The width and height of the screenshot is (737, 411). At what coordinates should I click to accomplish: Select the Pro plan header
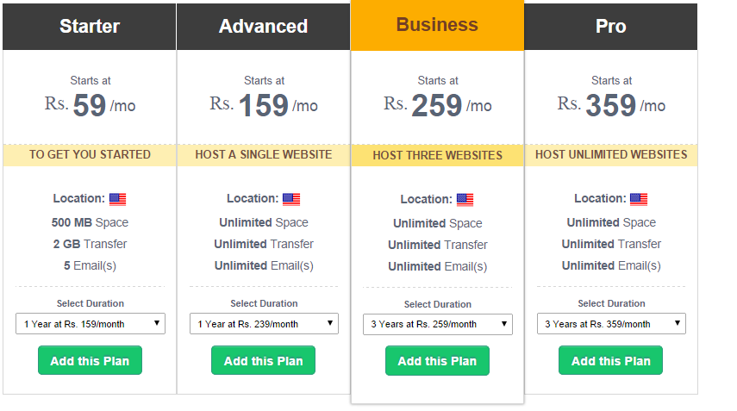[x=610, y=27]
